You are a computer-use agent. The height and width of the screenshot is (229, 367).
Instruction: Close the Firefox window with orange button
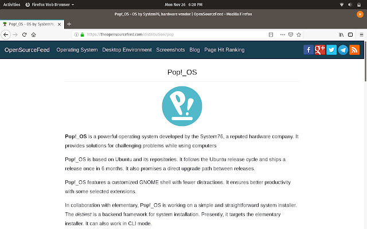pyautogui.click(x=360, y=14)
